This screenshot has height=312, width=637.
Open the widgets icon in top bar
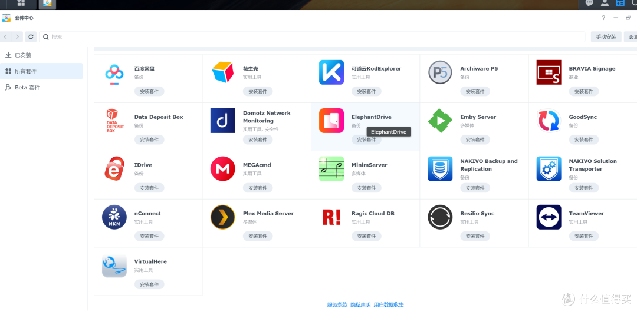[620, 4]
